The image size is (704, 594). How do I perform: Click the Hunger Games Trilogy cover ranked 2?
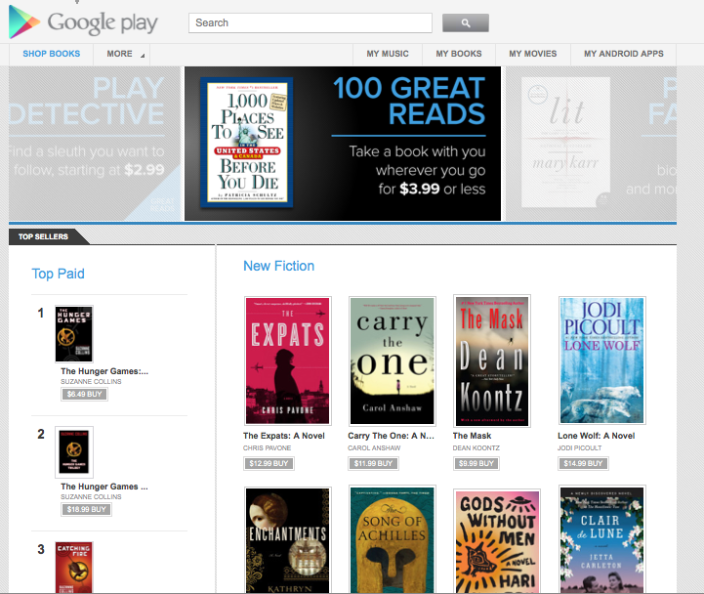[x=74, y=451]
